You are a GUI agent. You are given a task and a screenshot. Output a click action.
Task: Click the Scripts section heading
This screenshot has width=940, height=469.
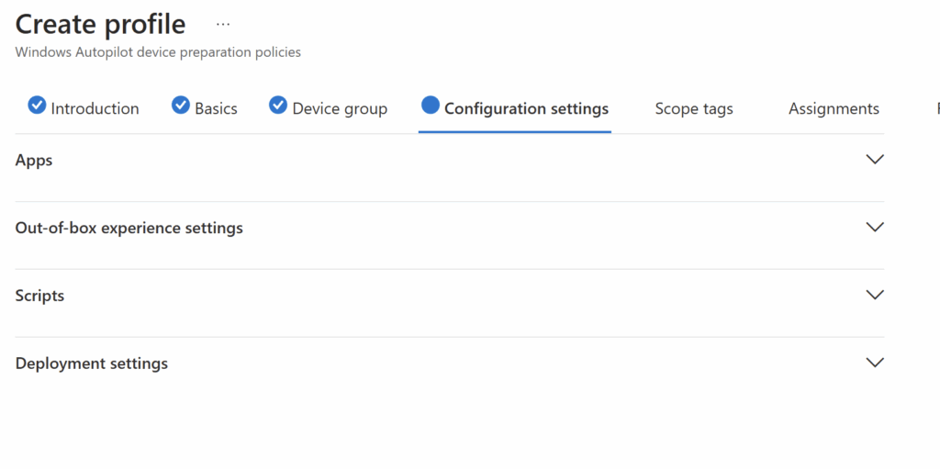point(39,296)
